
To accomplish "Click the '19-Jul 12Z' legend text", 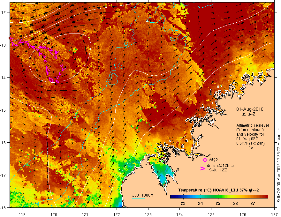I will coord(217,170).
